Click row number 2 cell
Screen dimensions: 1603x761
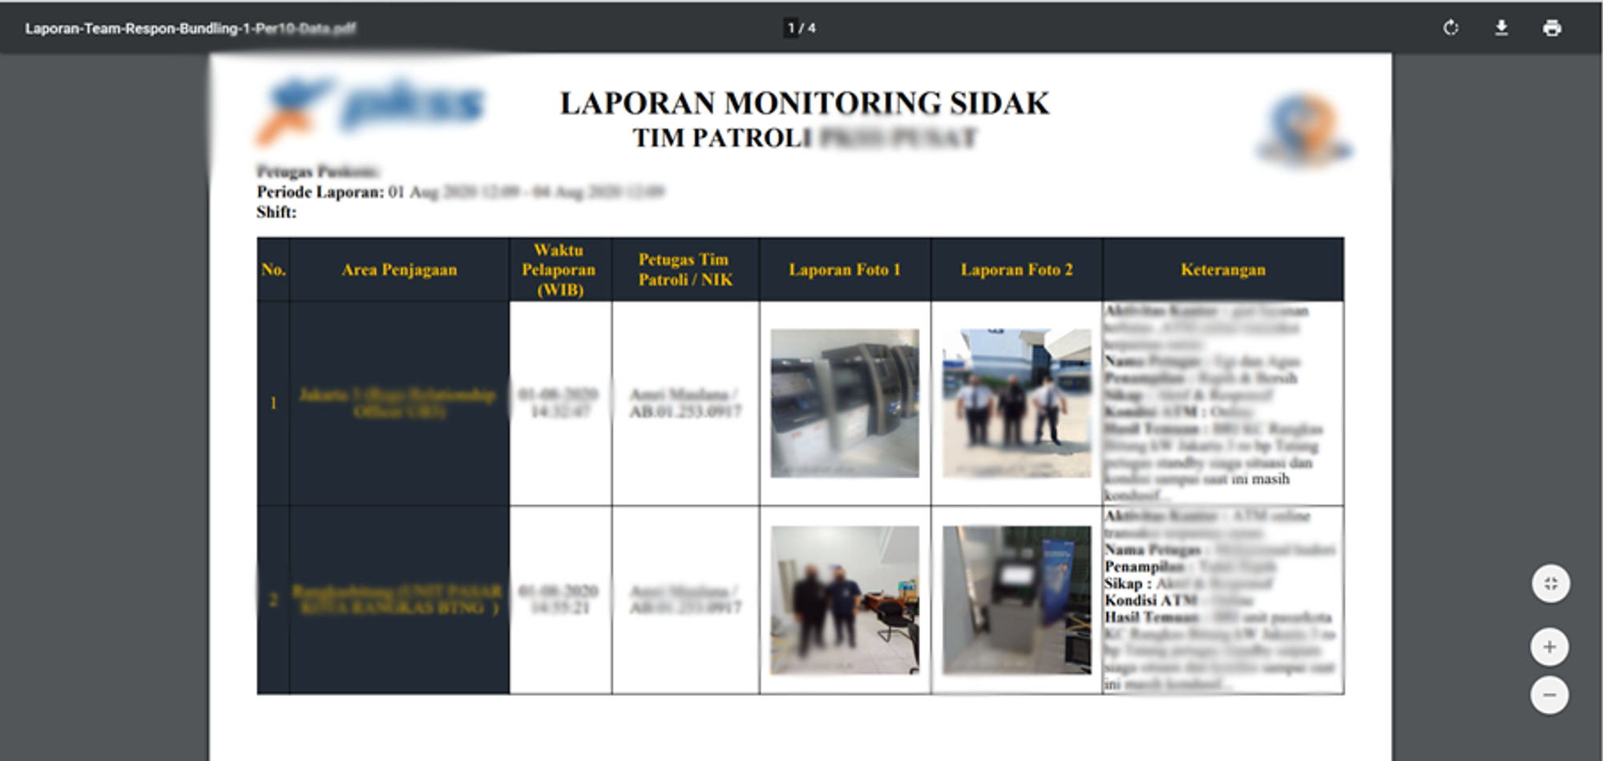click(x=273, y=600)
